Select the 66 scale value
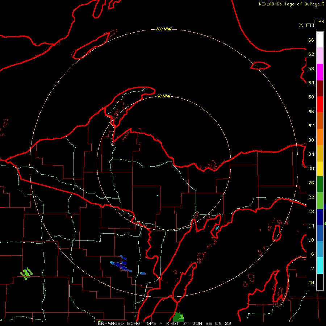This screenshot has width=326, height=326. pyautogui.click(x=311, y=40)
